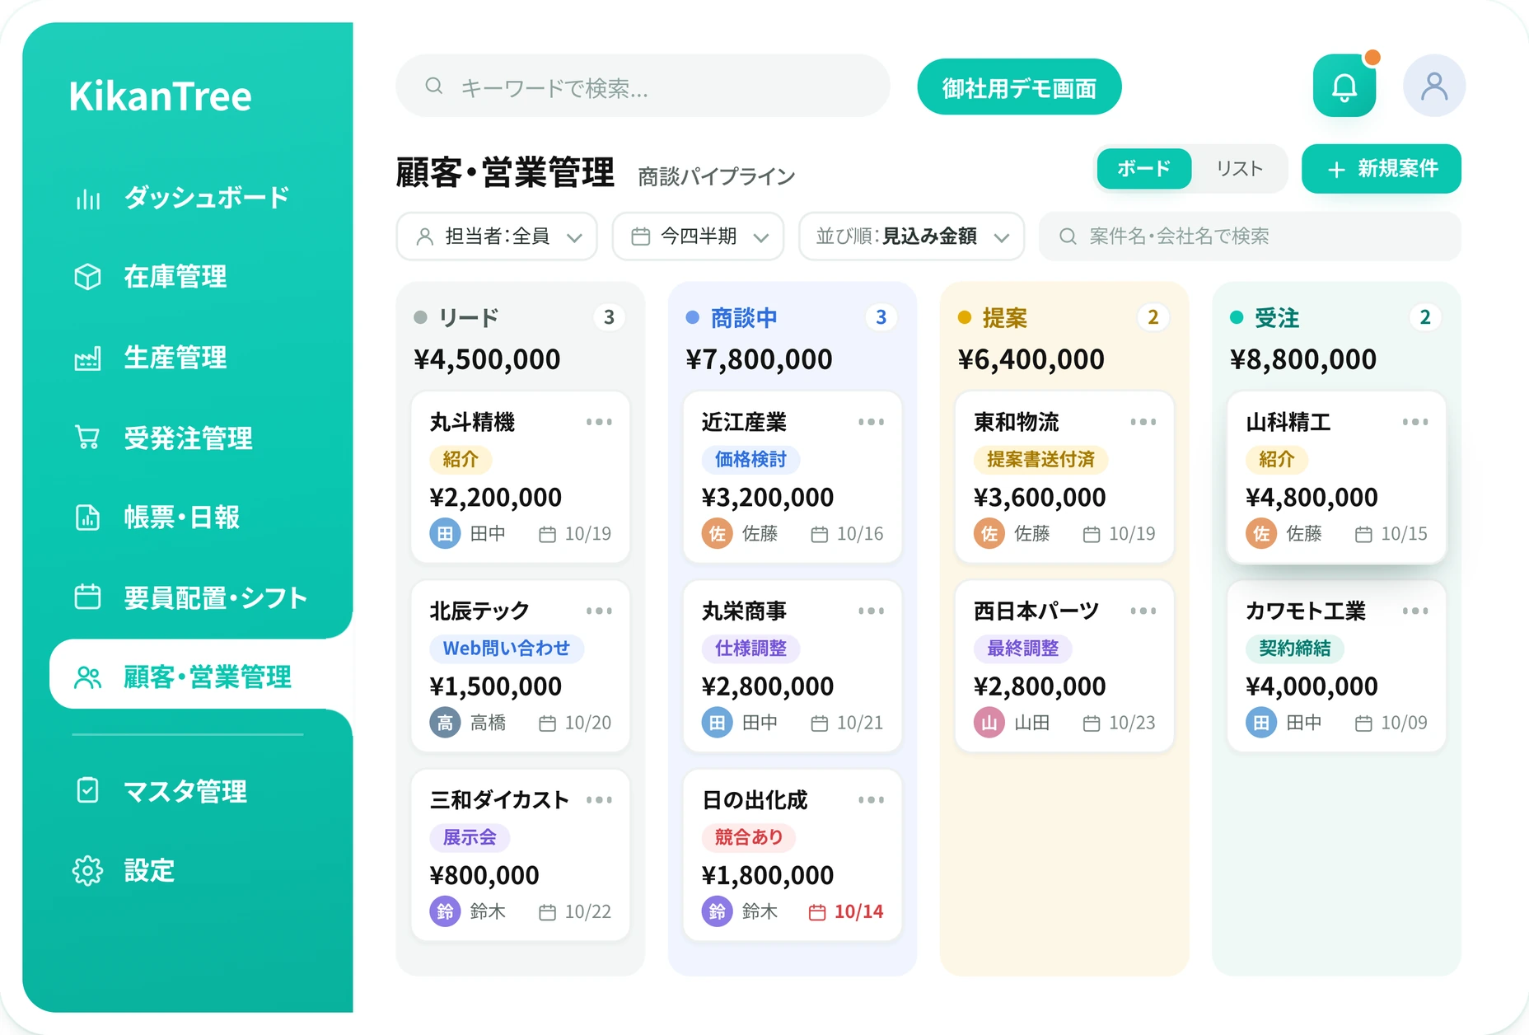Screen dimensions: 1529x1035
Task: Open more options for 三和ダイカスト card
Action: pyautogui.click(x=599, y=799)
